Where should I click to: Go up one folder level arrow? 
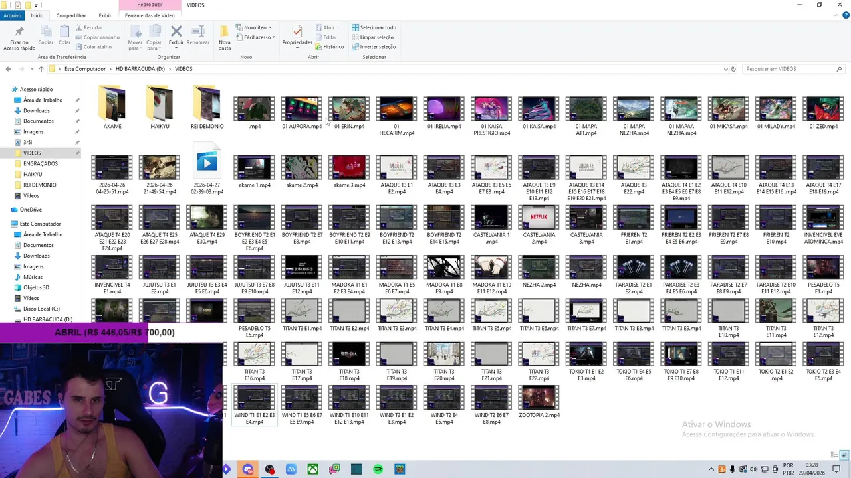click(41, 69)
